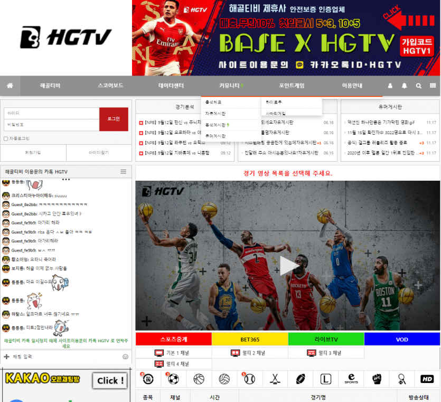Expand the 커뮤니티 navigation menu
The width and height of the screenshot is (441, 402).
231,86
